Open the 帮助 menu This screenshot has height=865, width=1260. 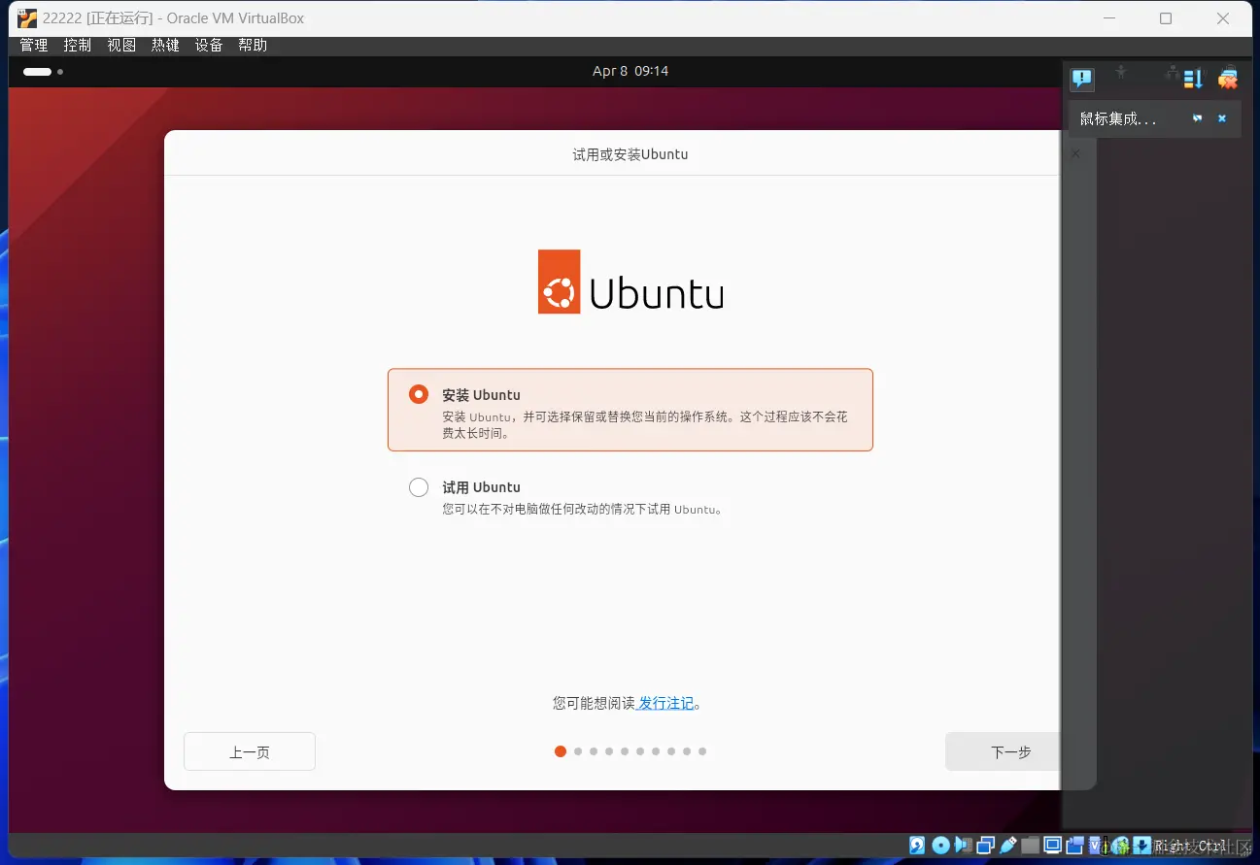click(x=253, y=46)
